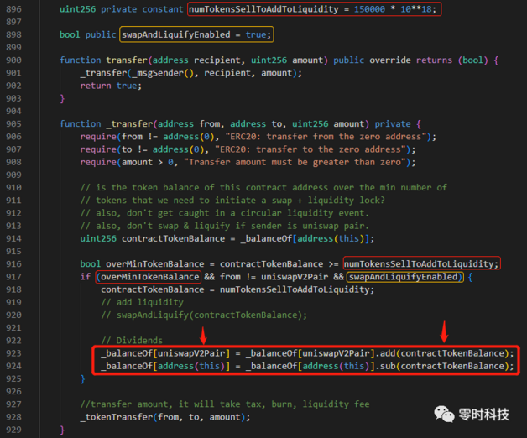
Task: Click '.sub(contractTokenBalance);' on line 924
Action: pyautogui.click(x=444, y=366)
